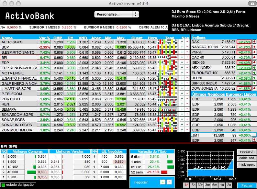
Task: Click the plus icon for ZON MULTIMEDIA
Action: coord(182,130)
